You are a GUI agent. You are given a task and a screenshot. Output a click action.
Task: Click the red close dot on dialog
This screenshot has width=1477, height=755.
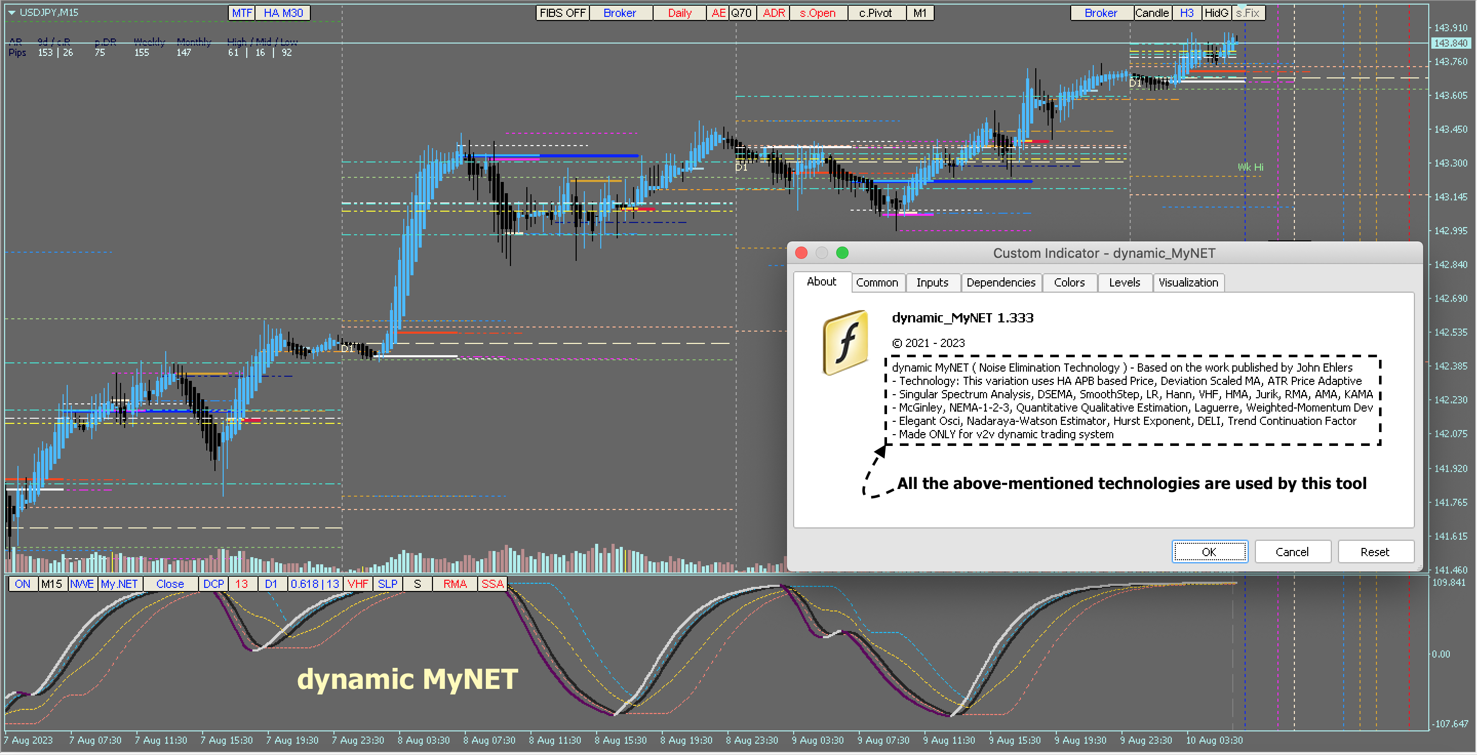click(801, 253)
